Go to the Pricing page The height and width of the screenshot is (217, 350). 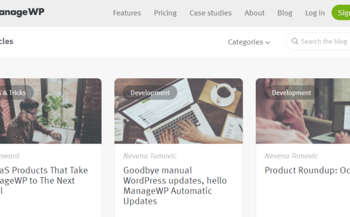(165, 13)
